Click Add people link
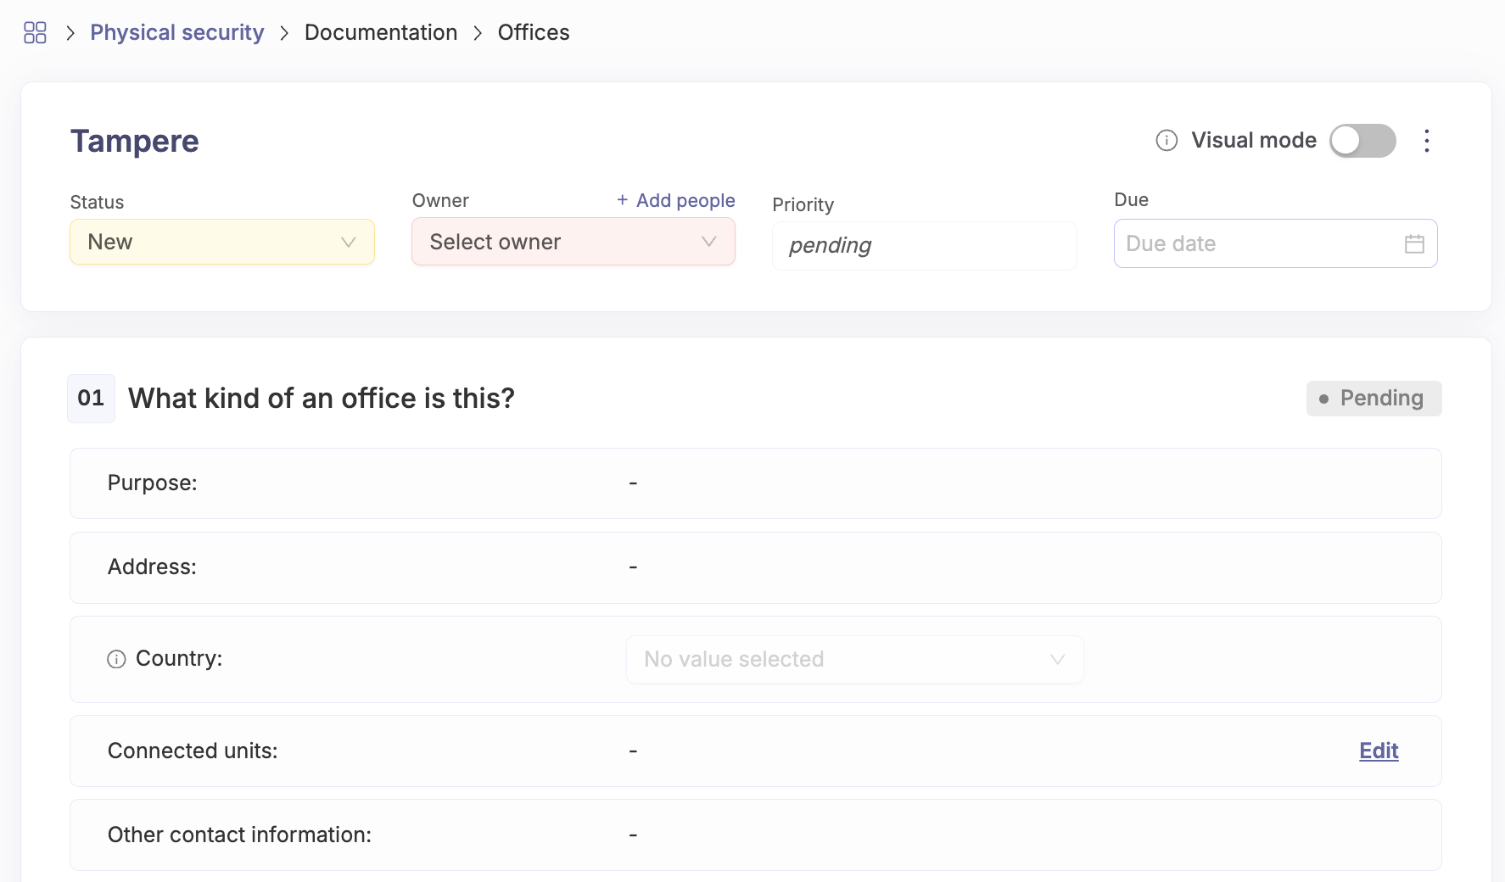This screenshot has height=882, width=1505. [676, 200]
